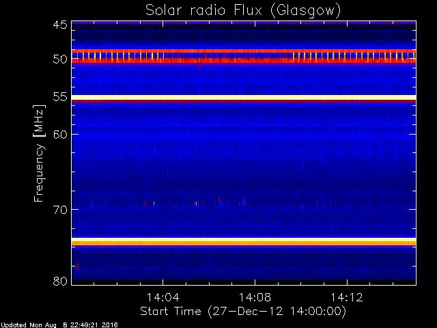Screen dimensions: 437x328
Task: Click the title "Solar radio Flux (Glasgow)"
Action: point(243,11)
